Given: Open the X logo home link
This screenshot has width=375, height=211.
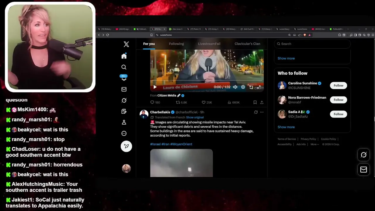Looking at the screenshot, I should tap(126, 44).
